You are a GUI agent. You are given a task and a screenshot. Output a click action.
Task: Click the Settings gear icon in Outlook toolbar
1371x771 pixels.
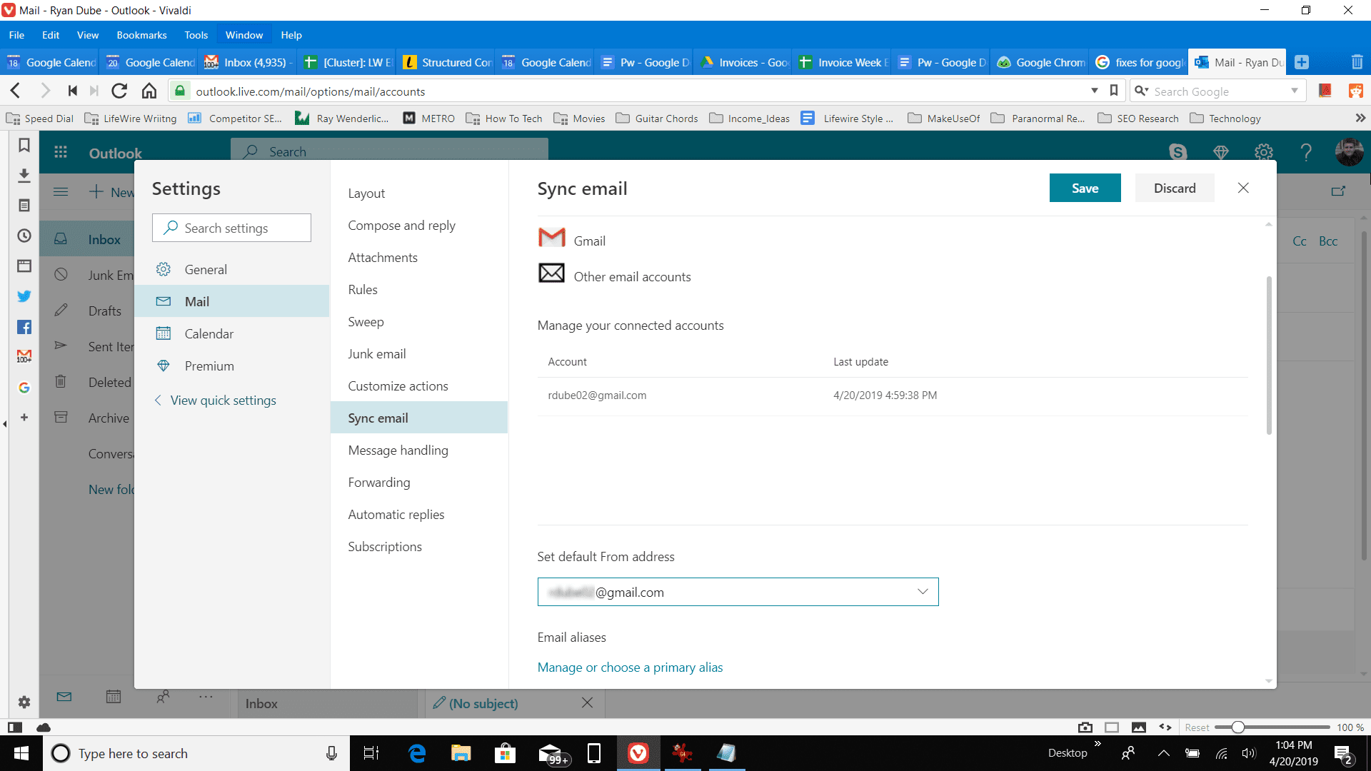pos(1262,153)
